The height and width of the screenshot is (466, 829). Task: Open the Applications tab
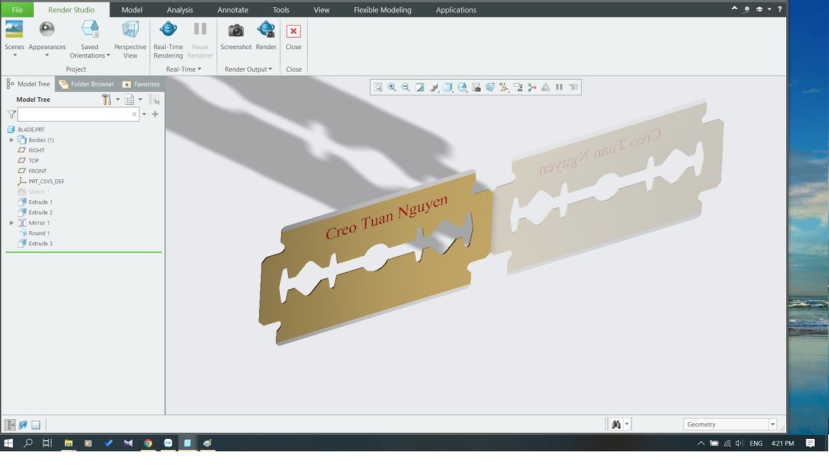[456, 10]
